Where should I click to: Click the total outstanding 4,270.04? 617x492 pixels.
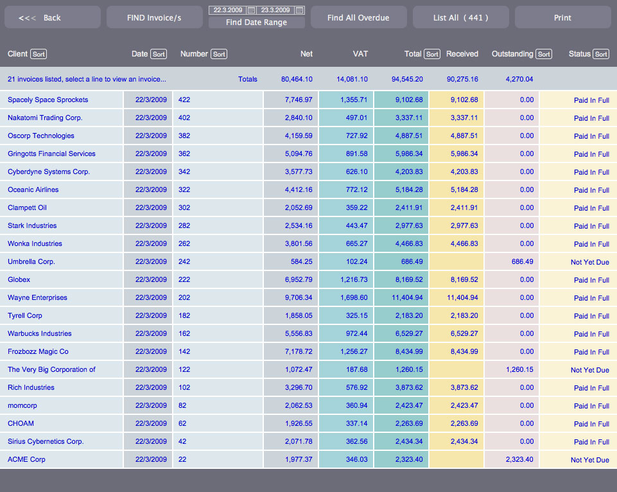(x=519, y=80)
